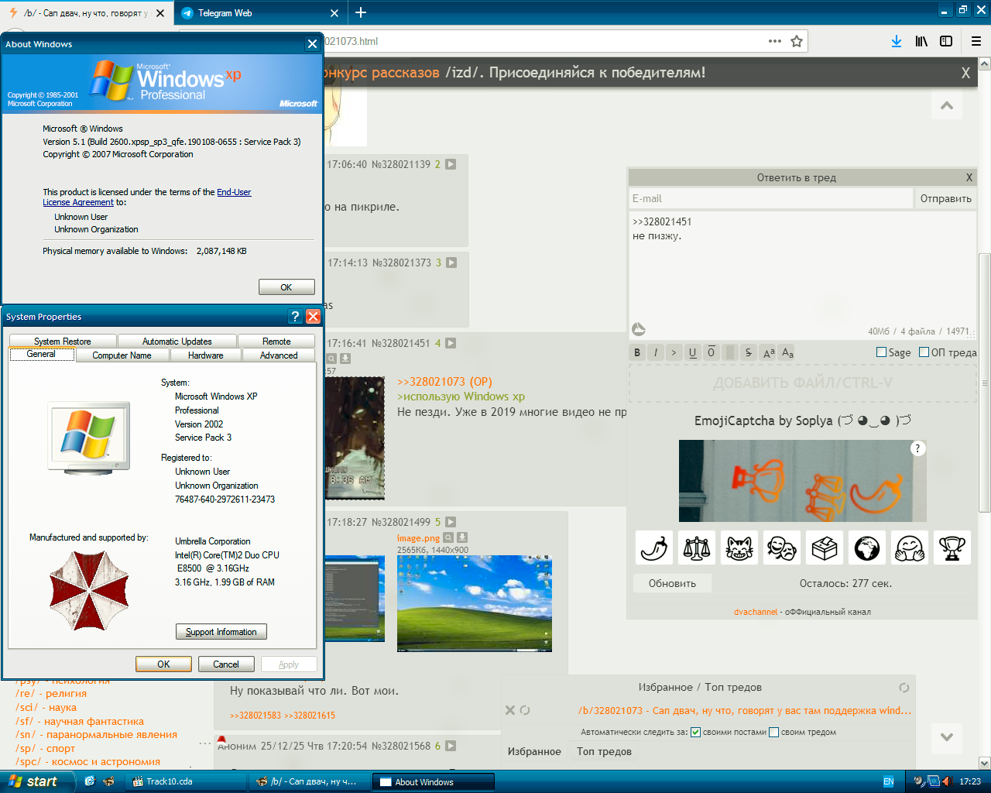Uncheck auto-follow своими постами checkbox
The width and height of the screenshot is (991, 793).
click(695, 732)
